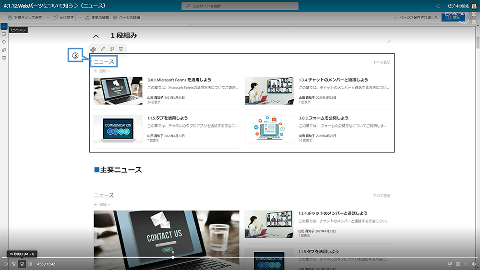Open 1.3.4.チャットのメンバーと通話しよう in second web part
480x270 pixels.
(x=333, y=213)
